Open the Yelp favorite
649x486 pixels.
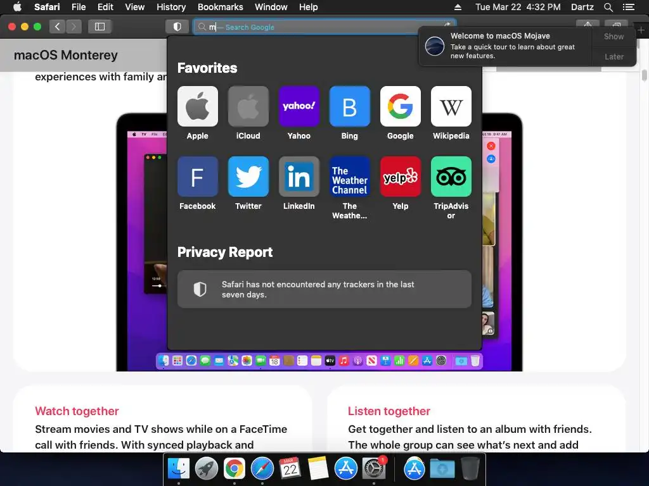pyautogui.click(x=401, y=177)
